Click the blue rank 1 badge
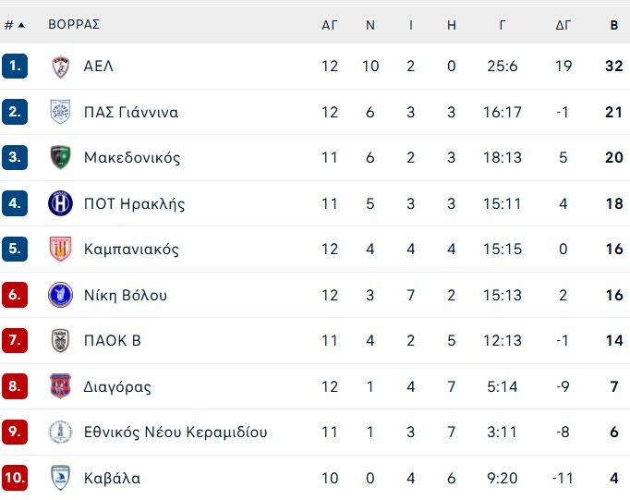The height and width of the screenshot is (500, 630). point(15,66)
